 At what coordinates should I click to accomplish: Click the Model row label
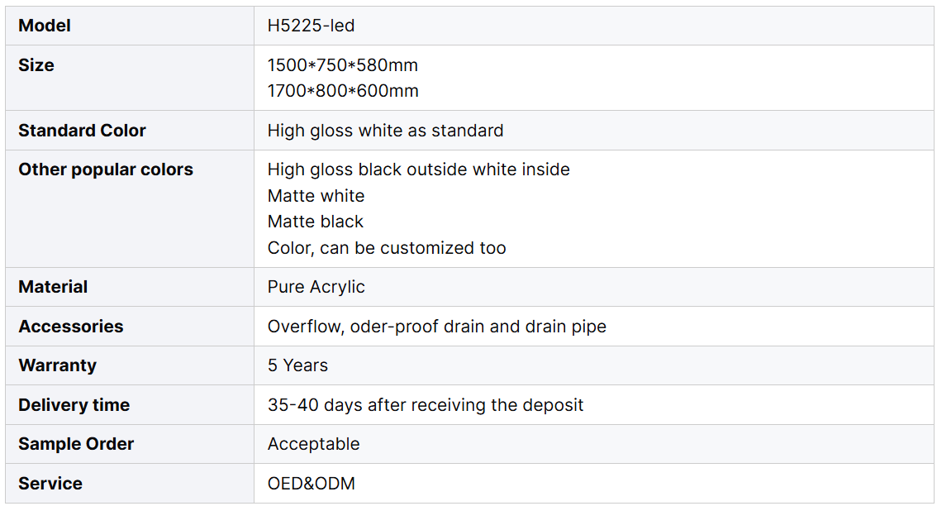coord(45,26)
